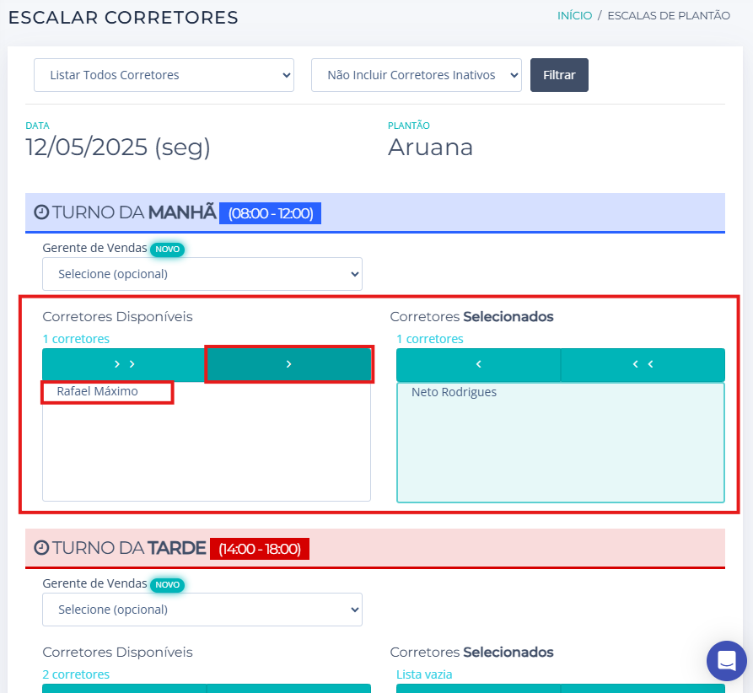This screenshot has height=693, width=753.
Task: Click the 1 corretores count above Rafael Máximo
Action: 76,339
